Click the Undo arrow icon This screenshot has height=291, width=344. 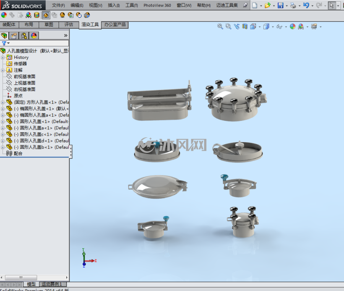click(306, 5)
